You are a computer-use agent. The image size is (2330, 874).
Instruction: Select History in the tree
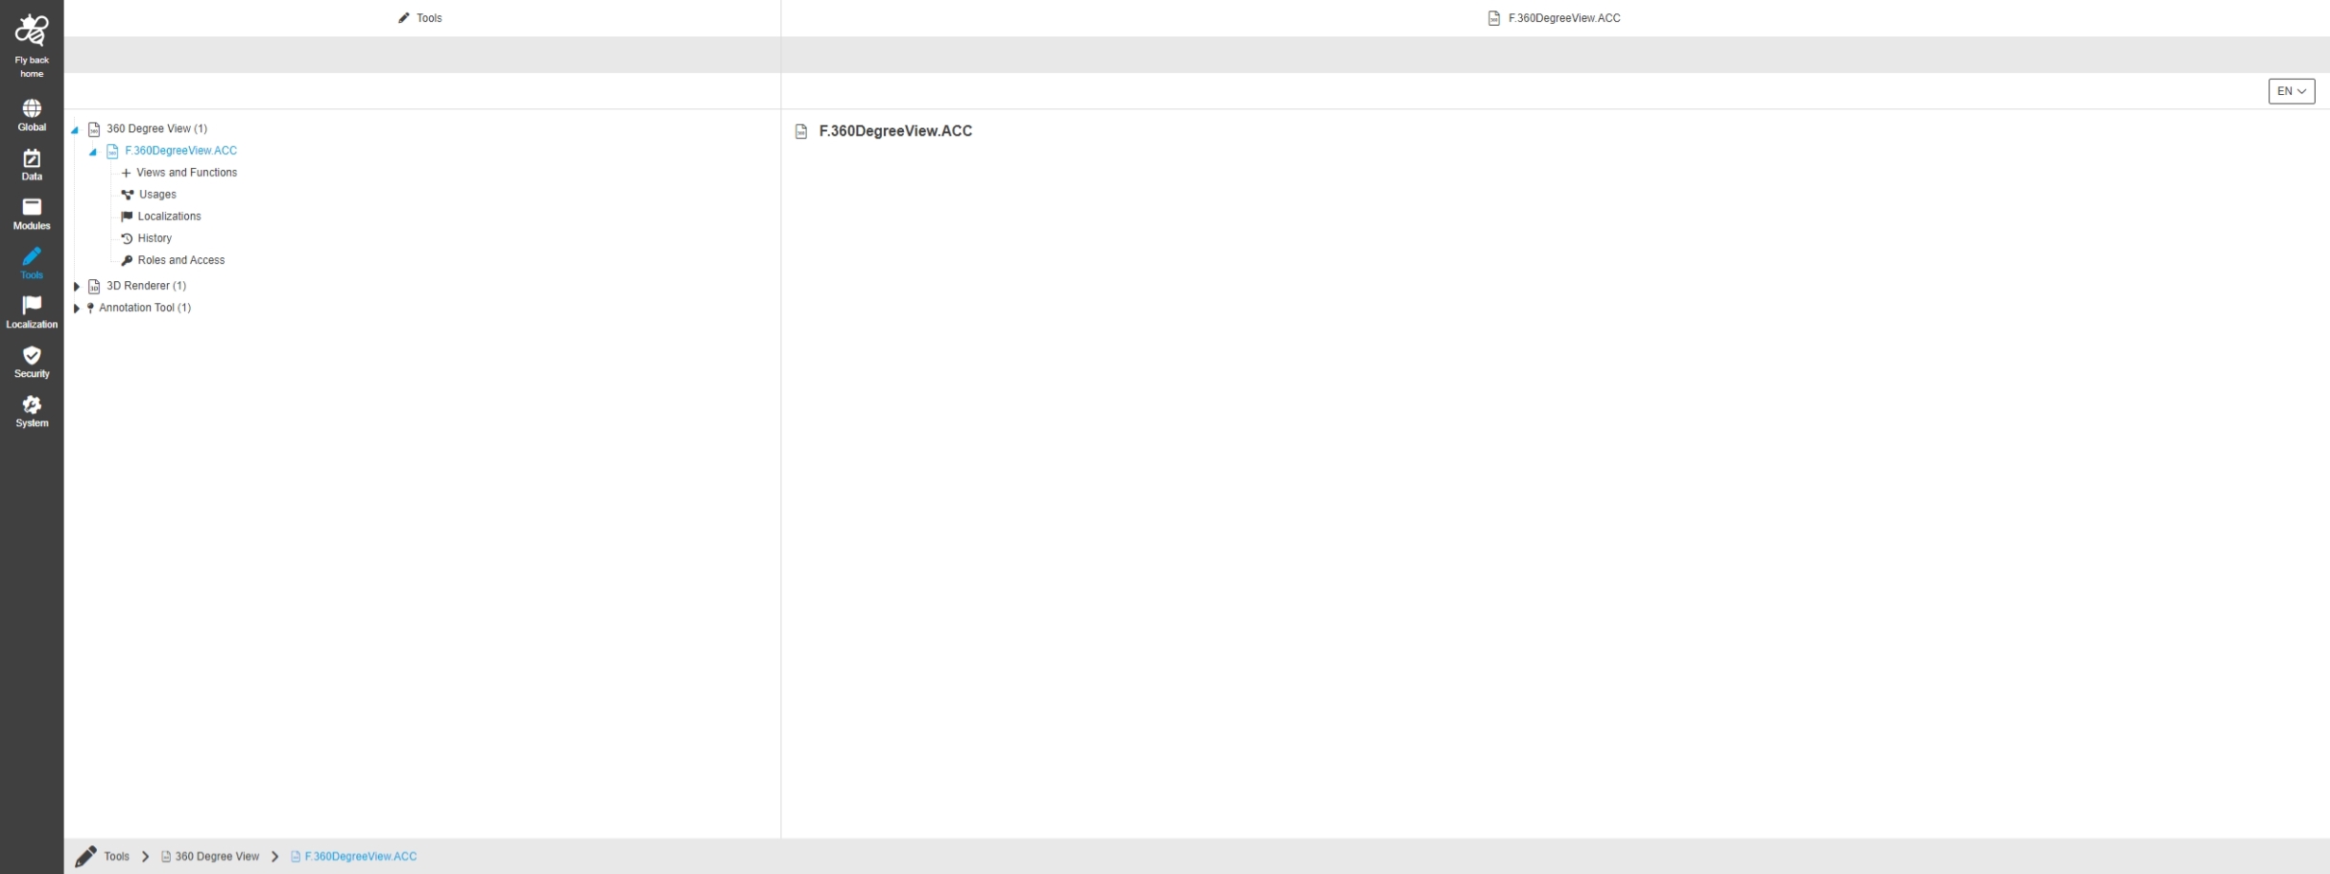(x=155, y=239)
